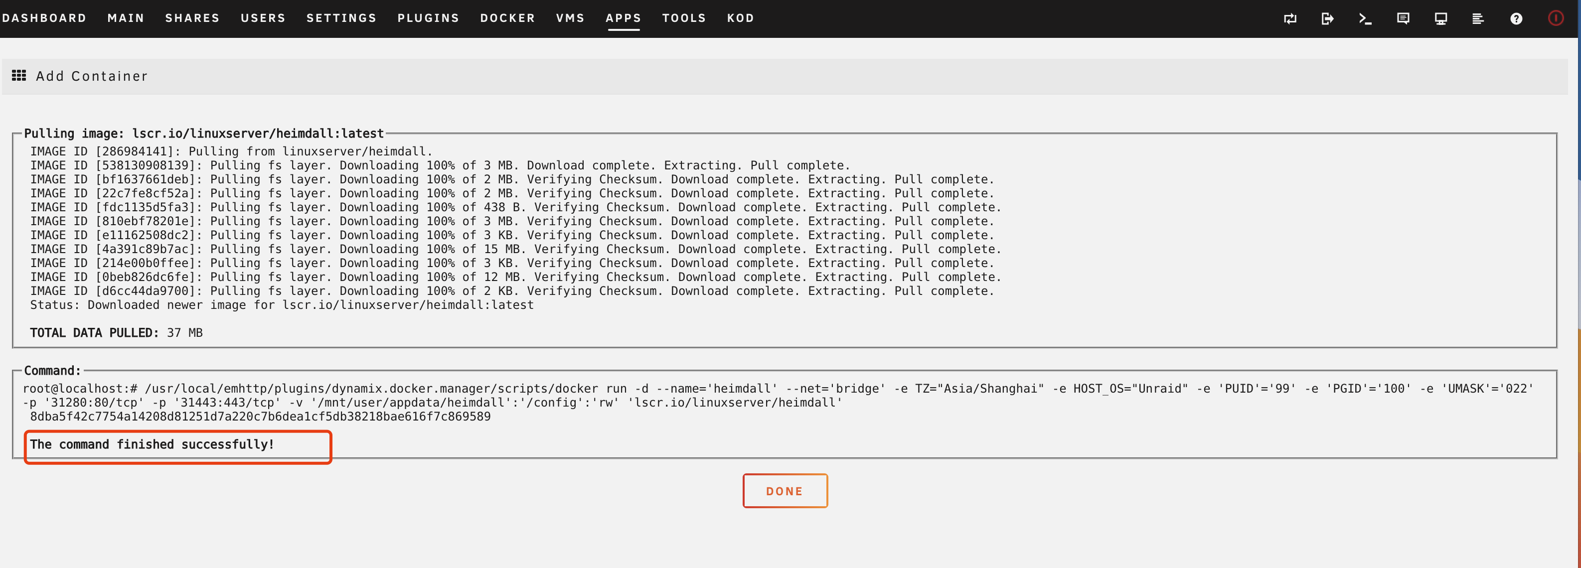The height and width of the screenshot is (568, 1581).
Task: Toggle the help question mark icon
Action: coord(1516,18)
